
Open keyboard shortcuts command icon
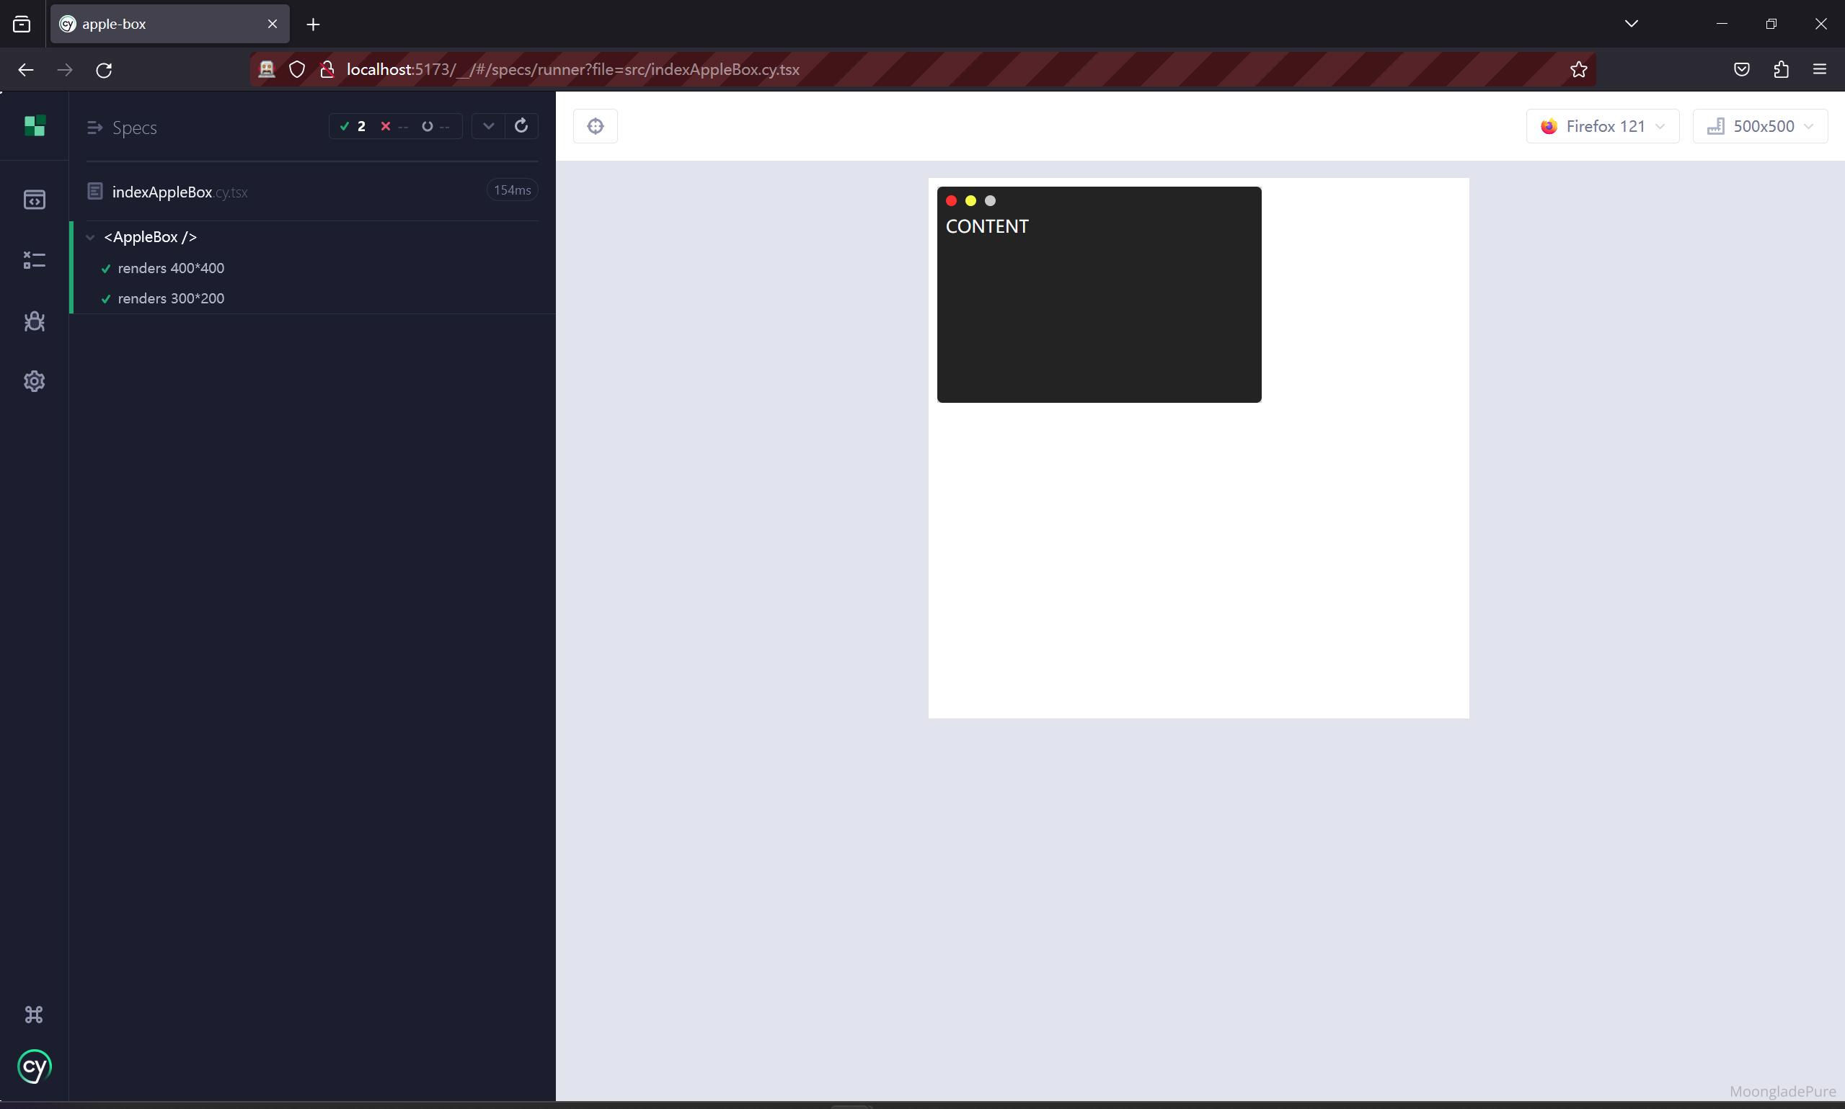tap(35, 1014)
